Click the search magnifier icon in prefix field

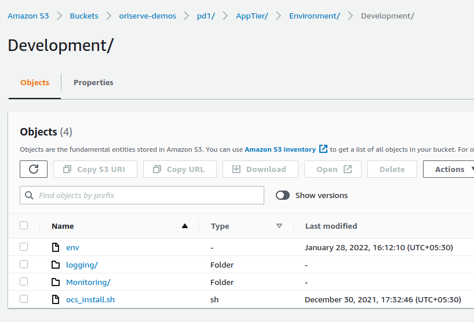30,196
